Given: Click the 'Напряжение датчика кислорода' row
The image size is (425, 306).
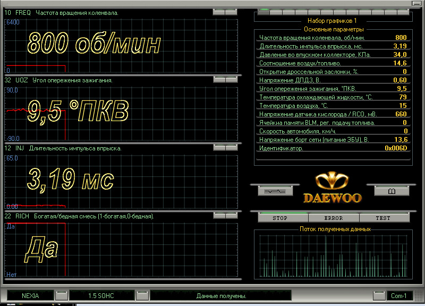Looking at the screenshot, I should point(333,114).
